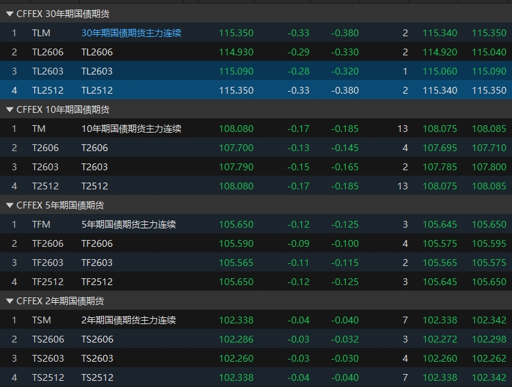Click the 102.298 ask price of TS2606
The height and width of the screenshot is (387, 512).
(x=489, y=339)
